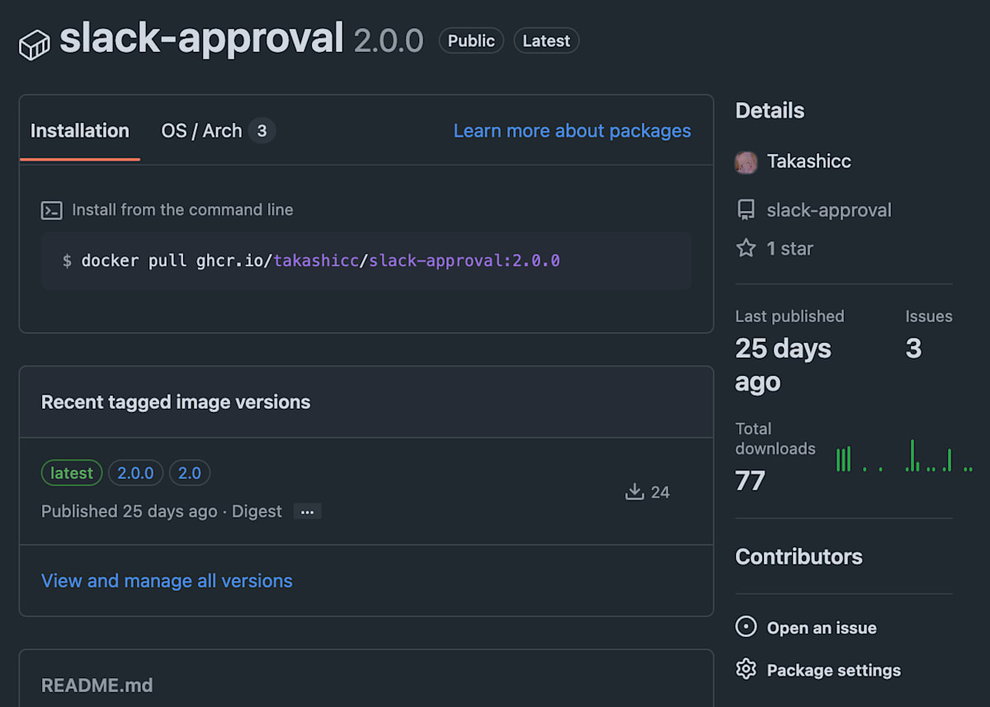
Task: Click the total downloads number 77
Action: click(x=750, y=480)
